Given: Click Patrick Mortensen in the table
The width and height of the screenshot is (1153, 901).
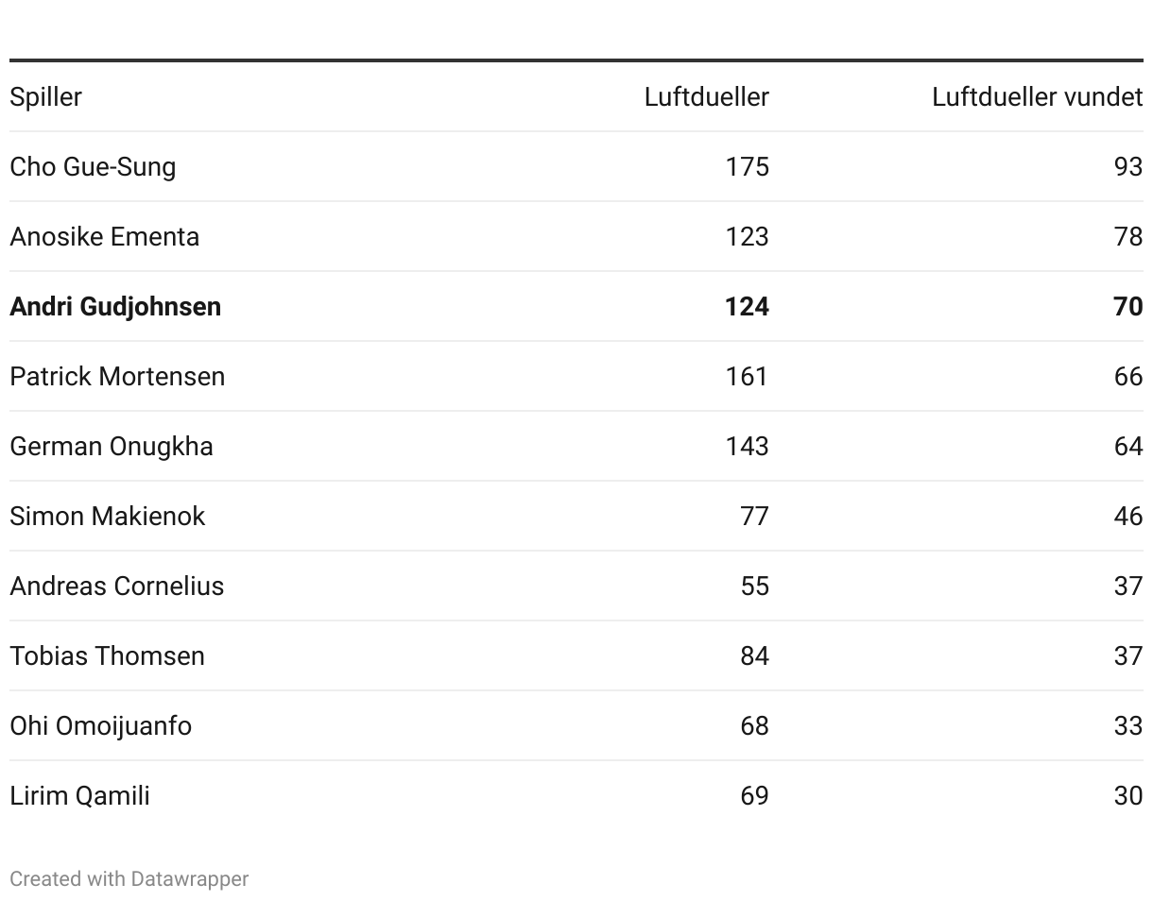Looking at the screenshot, I should (x=117, y=377).
